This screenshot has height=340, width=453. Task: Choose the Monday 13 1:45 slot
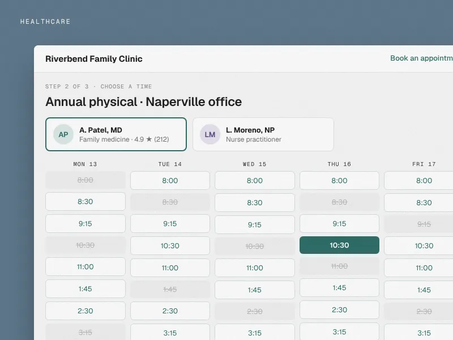pos(86,288)
